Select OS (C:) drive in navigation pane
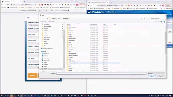The height and width of the screenshot is (97, 173). pyautogui.click(x=45, y=69)
